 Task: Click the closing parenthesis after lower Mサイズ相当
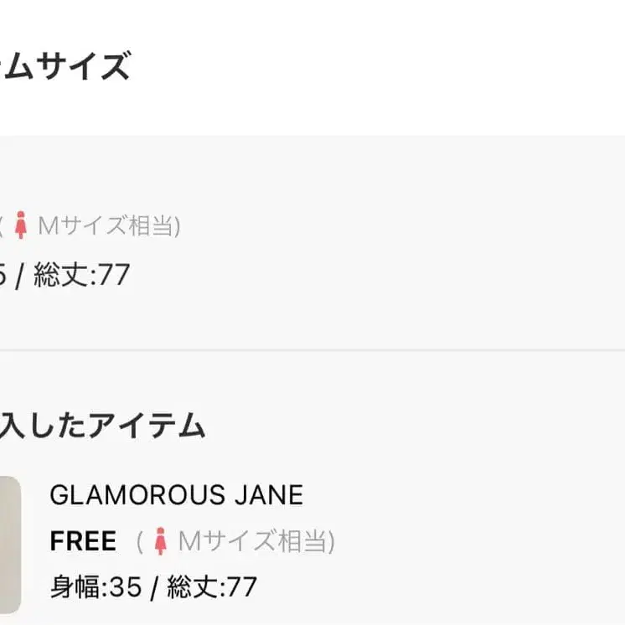tap(331, 542)
